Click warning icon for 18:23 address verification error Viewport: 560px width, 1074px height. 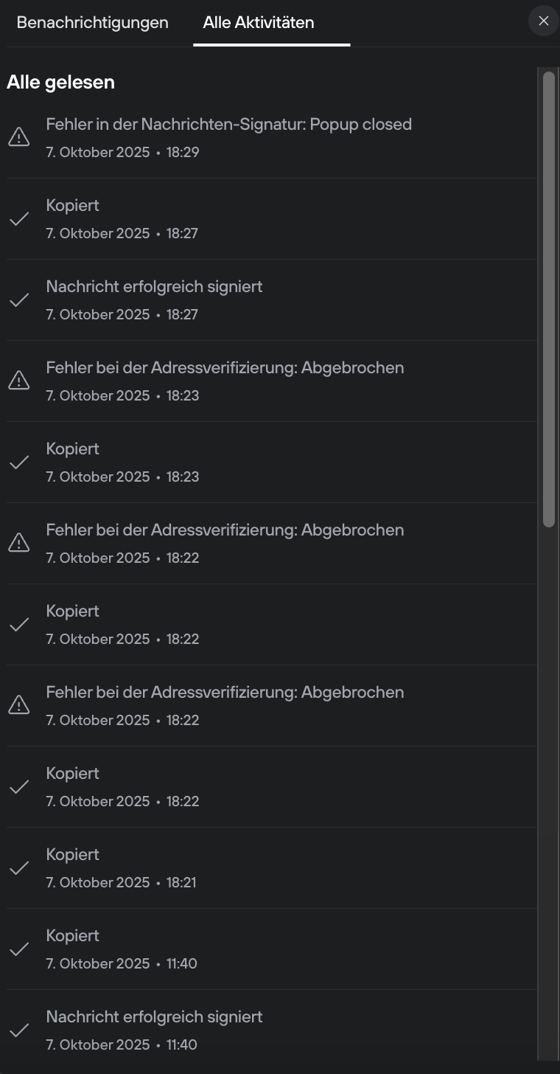pos(18,381)
